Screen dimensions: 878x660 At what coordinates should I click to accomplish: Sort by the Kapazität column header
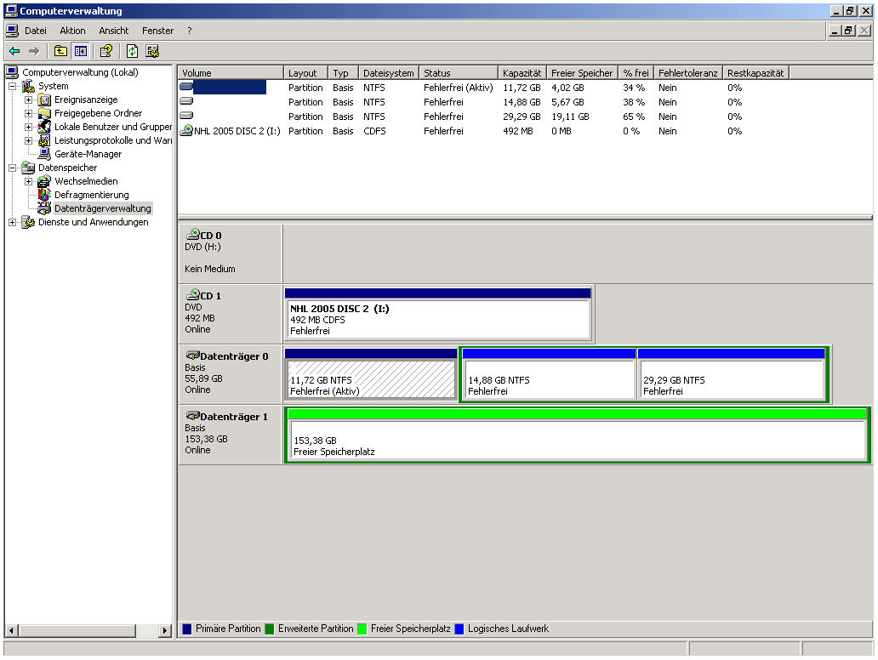point(522,73)
